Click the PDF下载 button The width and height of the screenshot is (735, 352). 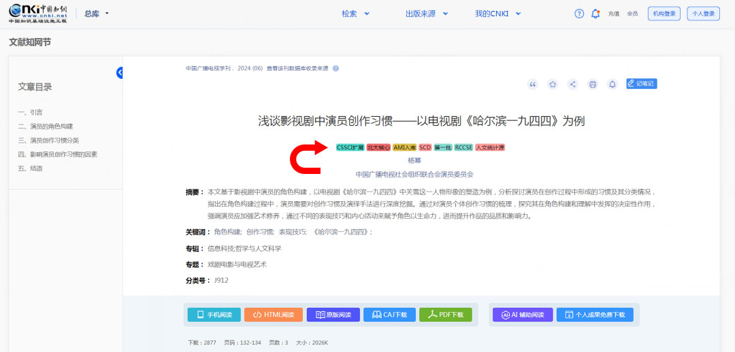(x=445, y=315)
